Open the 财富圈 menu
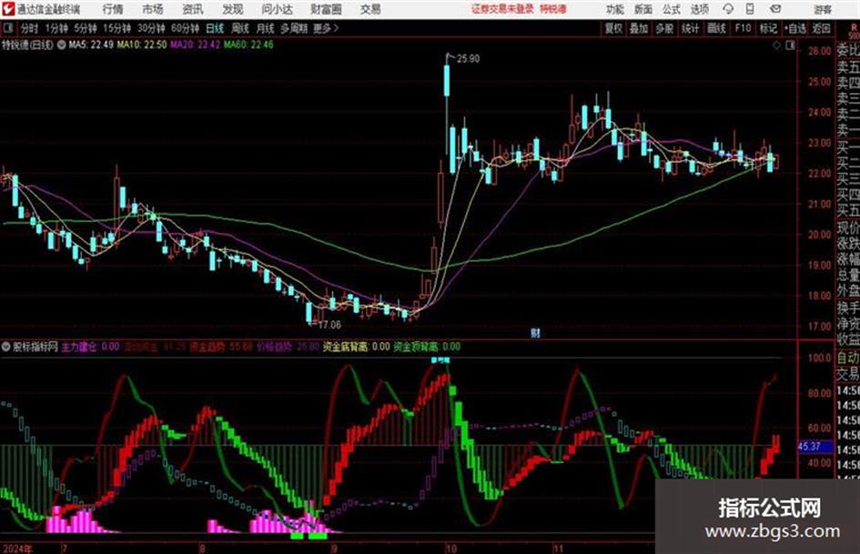 [326, 9]
